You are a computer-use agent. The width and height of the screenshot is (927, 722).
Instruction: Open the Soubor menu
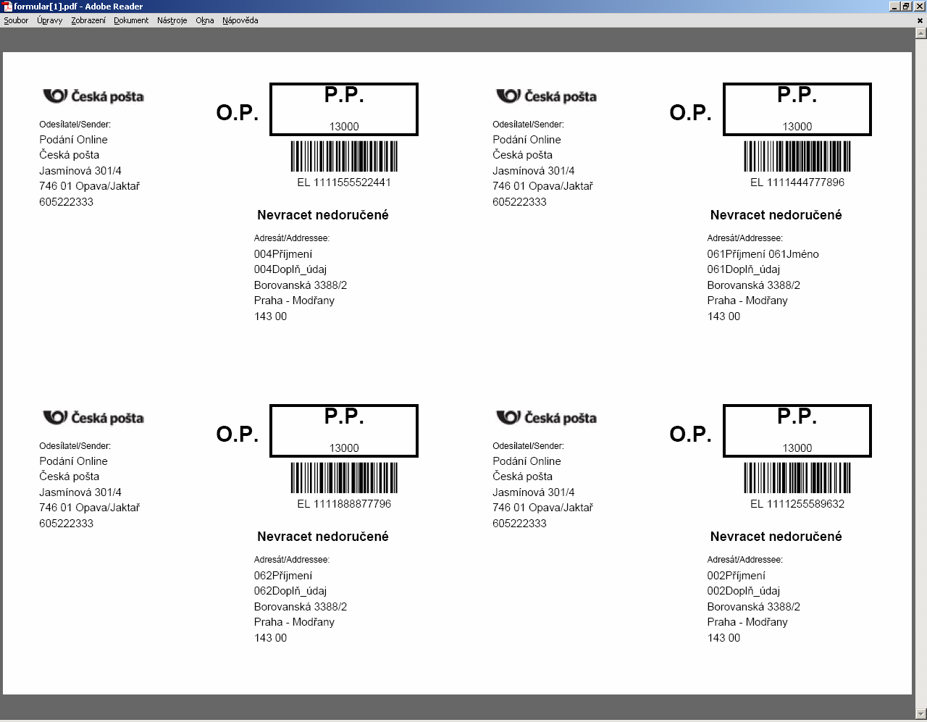[x=16, y=20]
